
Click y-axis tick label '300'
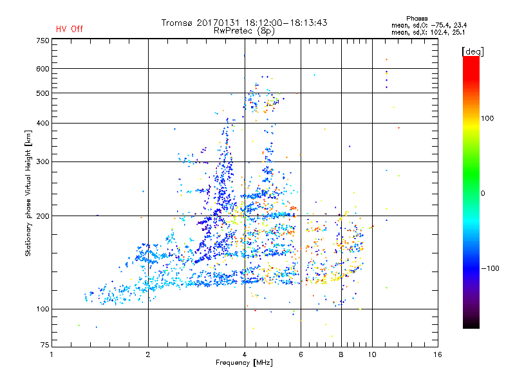pos(42,161)
